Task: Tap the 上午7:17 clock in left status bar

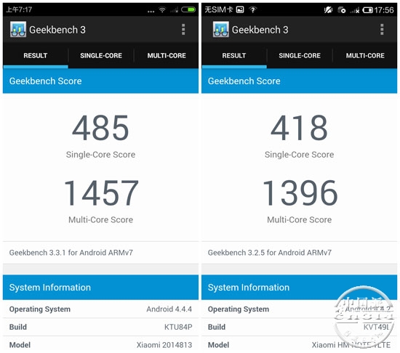Action: pos(19,9)
